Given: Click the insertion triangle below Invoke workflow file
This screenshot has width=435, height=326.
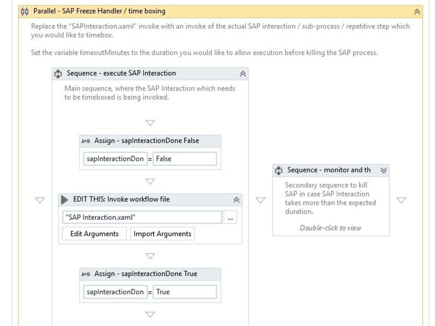Looking at the screenshot, I should point(150,256).
